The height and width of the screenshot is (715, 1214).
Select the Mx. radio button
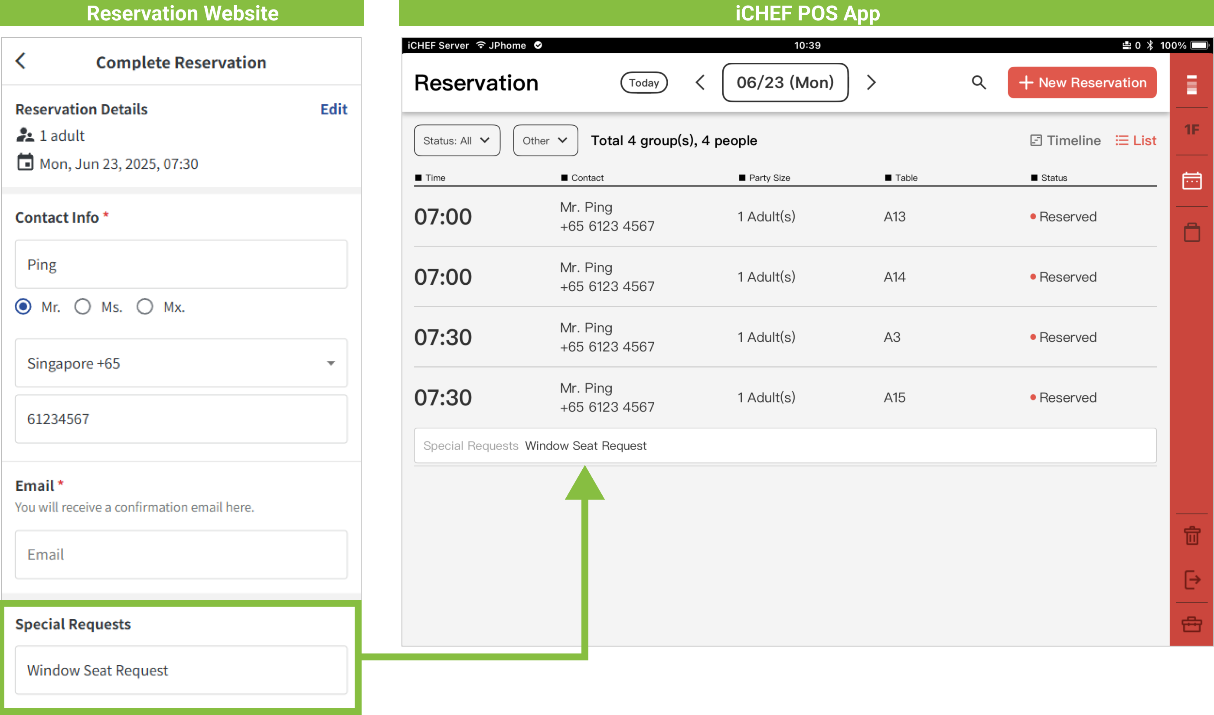144,306
